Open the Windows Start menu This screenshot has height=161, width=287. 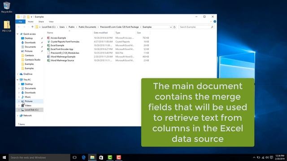[x=4, y=157]
